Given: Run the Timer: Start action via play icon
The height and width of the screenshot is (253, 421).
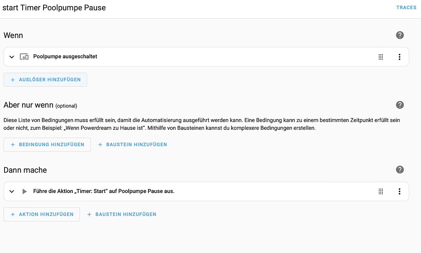Looking at the screenshot, I should [24, 191].
